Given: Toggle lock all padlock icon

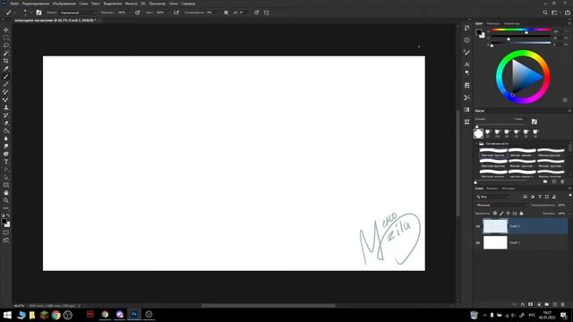Looking at the screenshot, I should (x=521, y=213).
